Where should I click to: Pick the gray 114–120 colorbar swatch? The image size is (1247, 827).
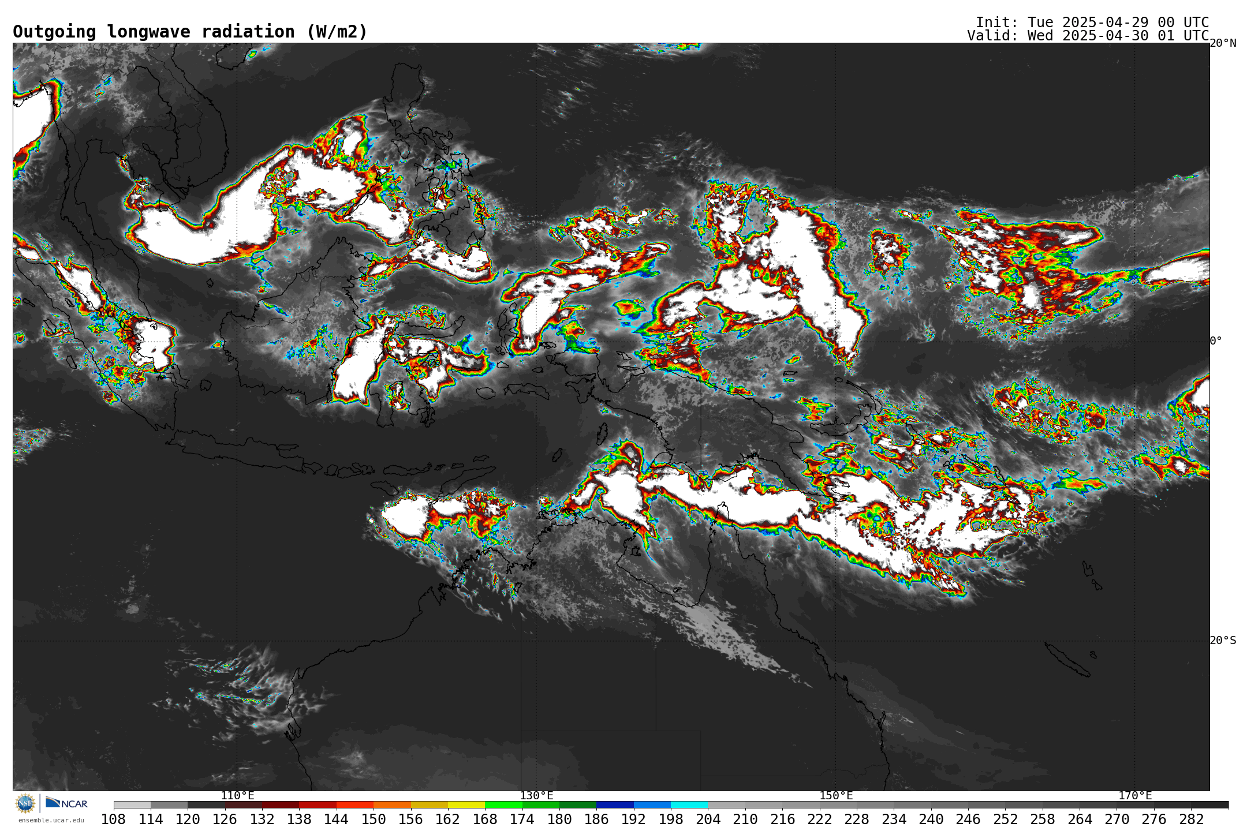169,804
